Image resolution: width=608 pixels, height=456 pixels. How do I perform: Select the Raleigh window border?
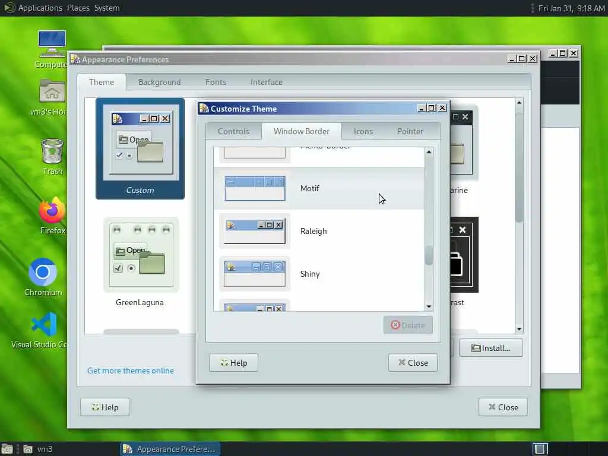tap(319, 231)
